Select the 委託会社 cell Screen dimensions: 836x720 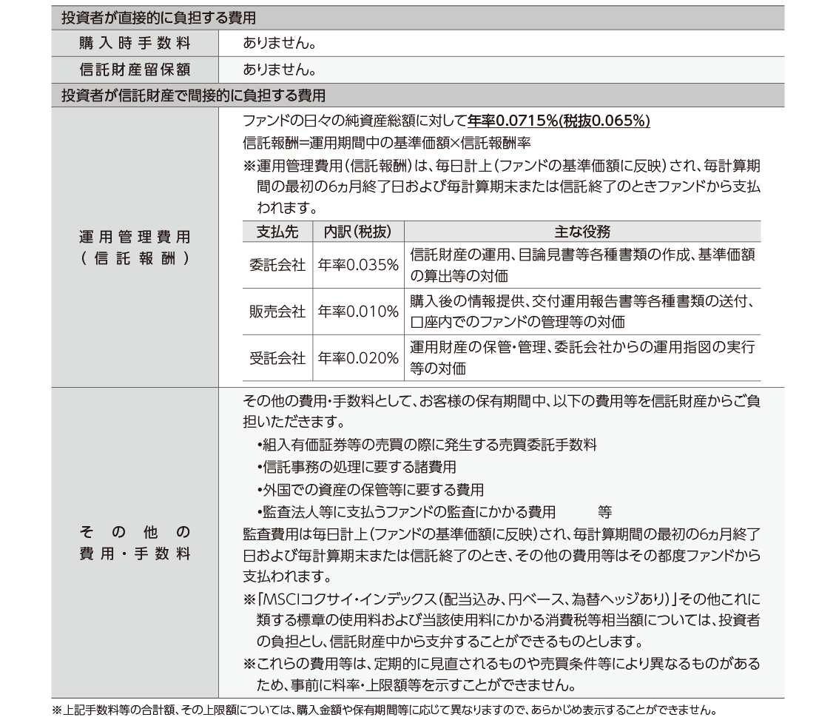[x=277, y=266]
